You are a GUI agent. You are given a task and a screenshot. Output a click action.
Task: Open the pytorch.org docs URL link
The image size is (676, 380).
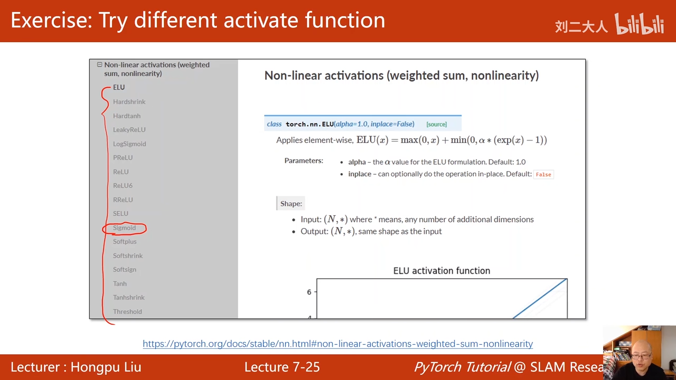pyautogui.click(x=337, y=344)
